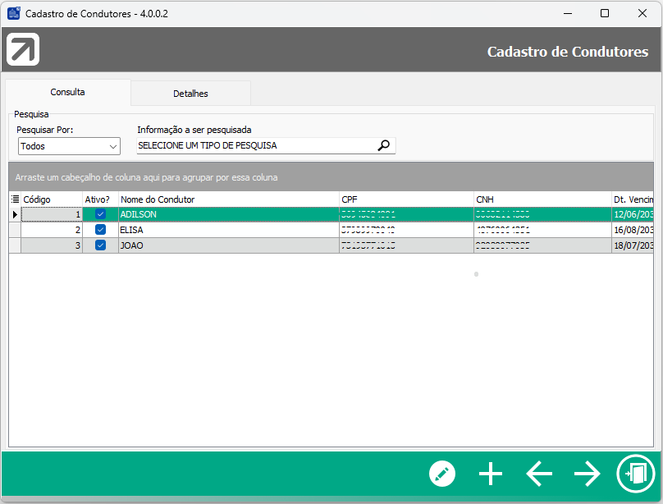Click the exit door icon

[636, 474]
